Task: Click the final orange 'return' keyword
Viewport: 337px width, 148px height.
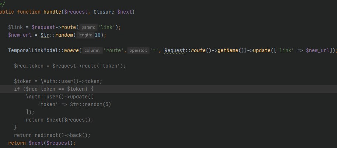Action: (x=17, y=143)
